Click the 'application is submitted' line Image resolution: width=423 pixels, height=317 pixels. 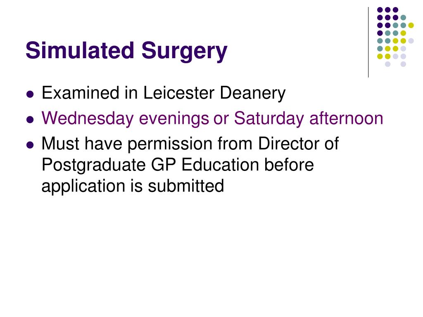[x=133, y=186]
